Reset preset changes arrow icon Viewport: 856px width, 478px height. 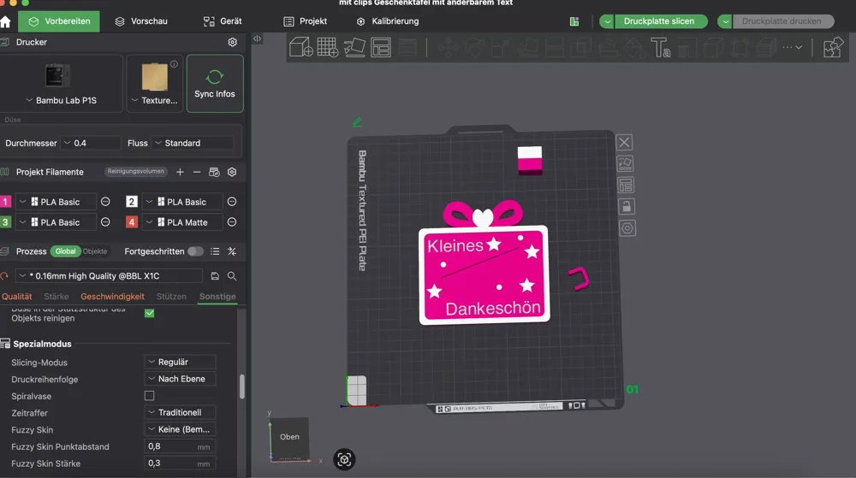click(x=4, y=276)
